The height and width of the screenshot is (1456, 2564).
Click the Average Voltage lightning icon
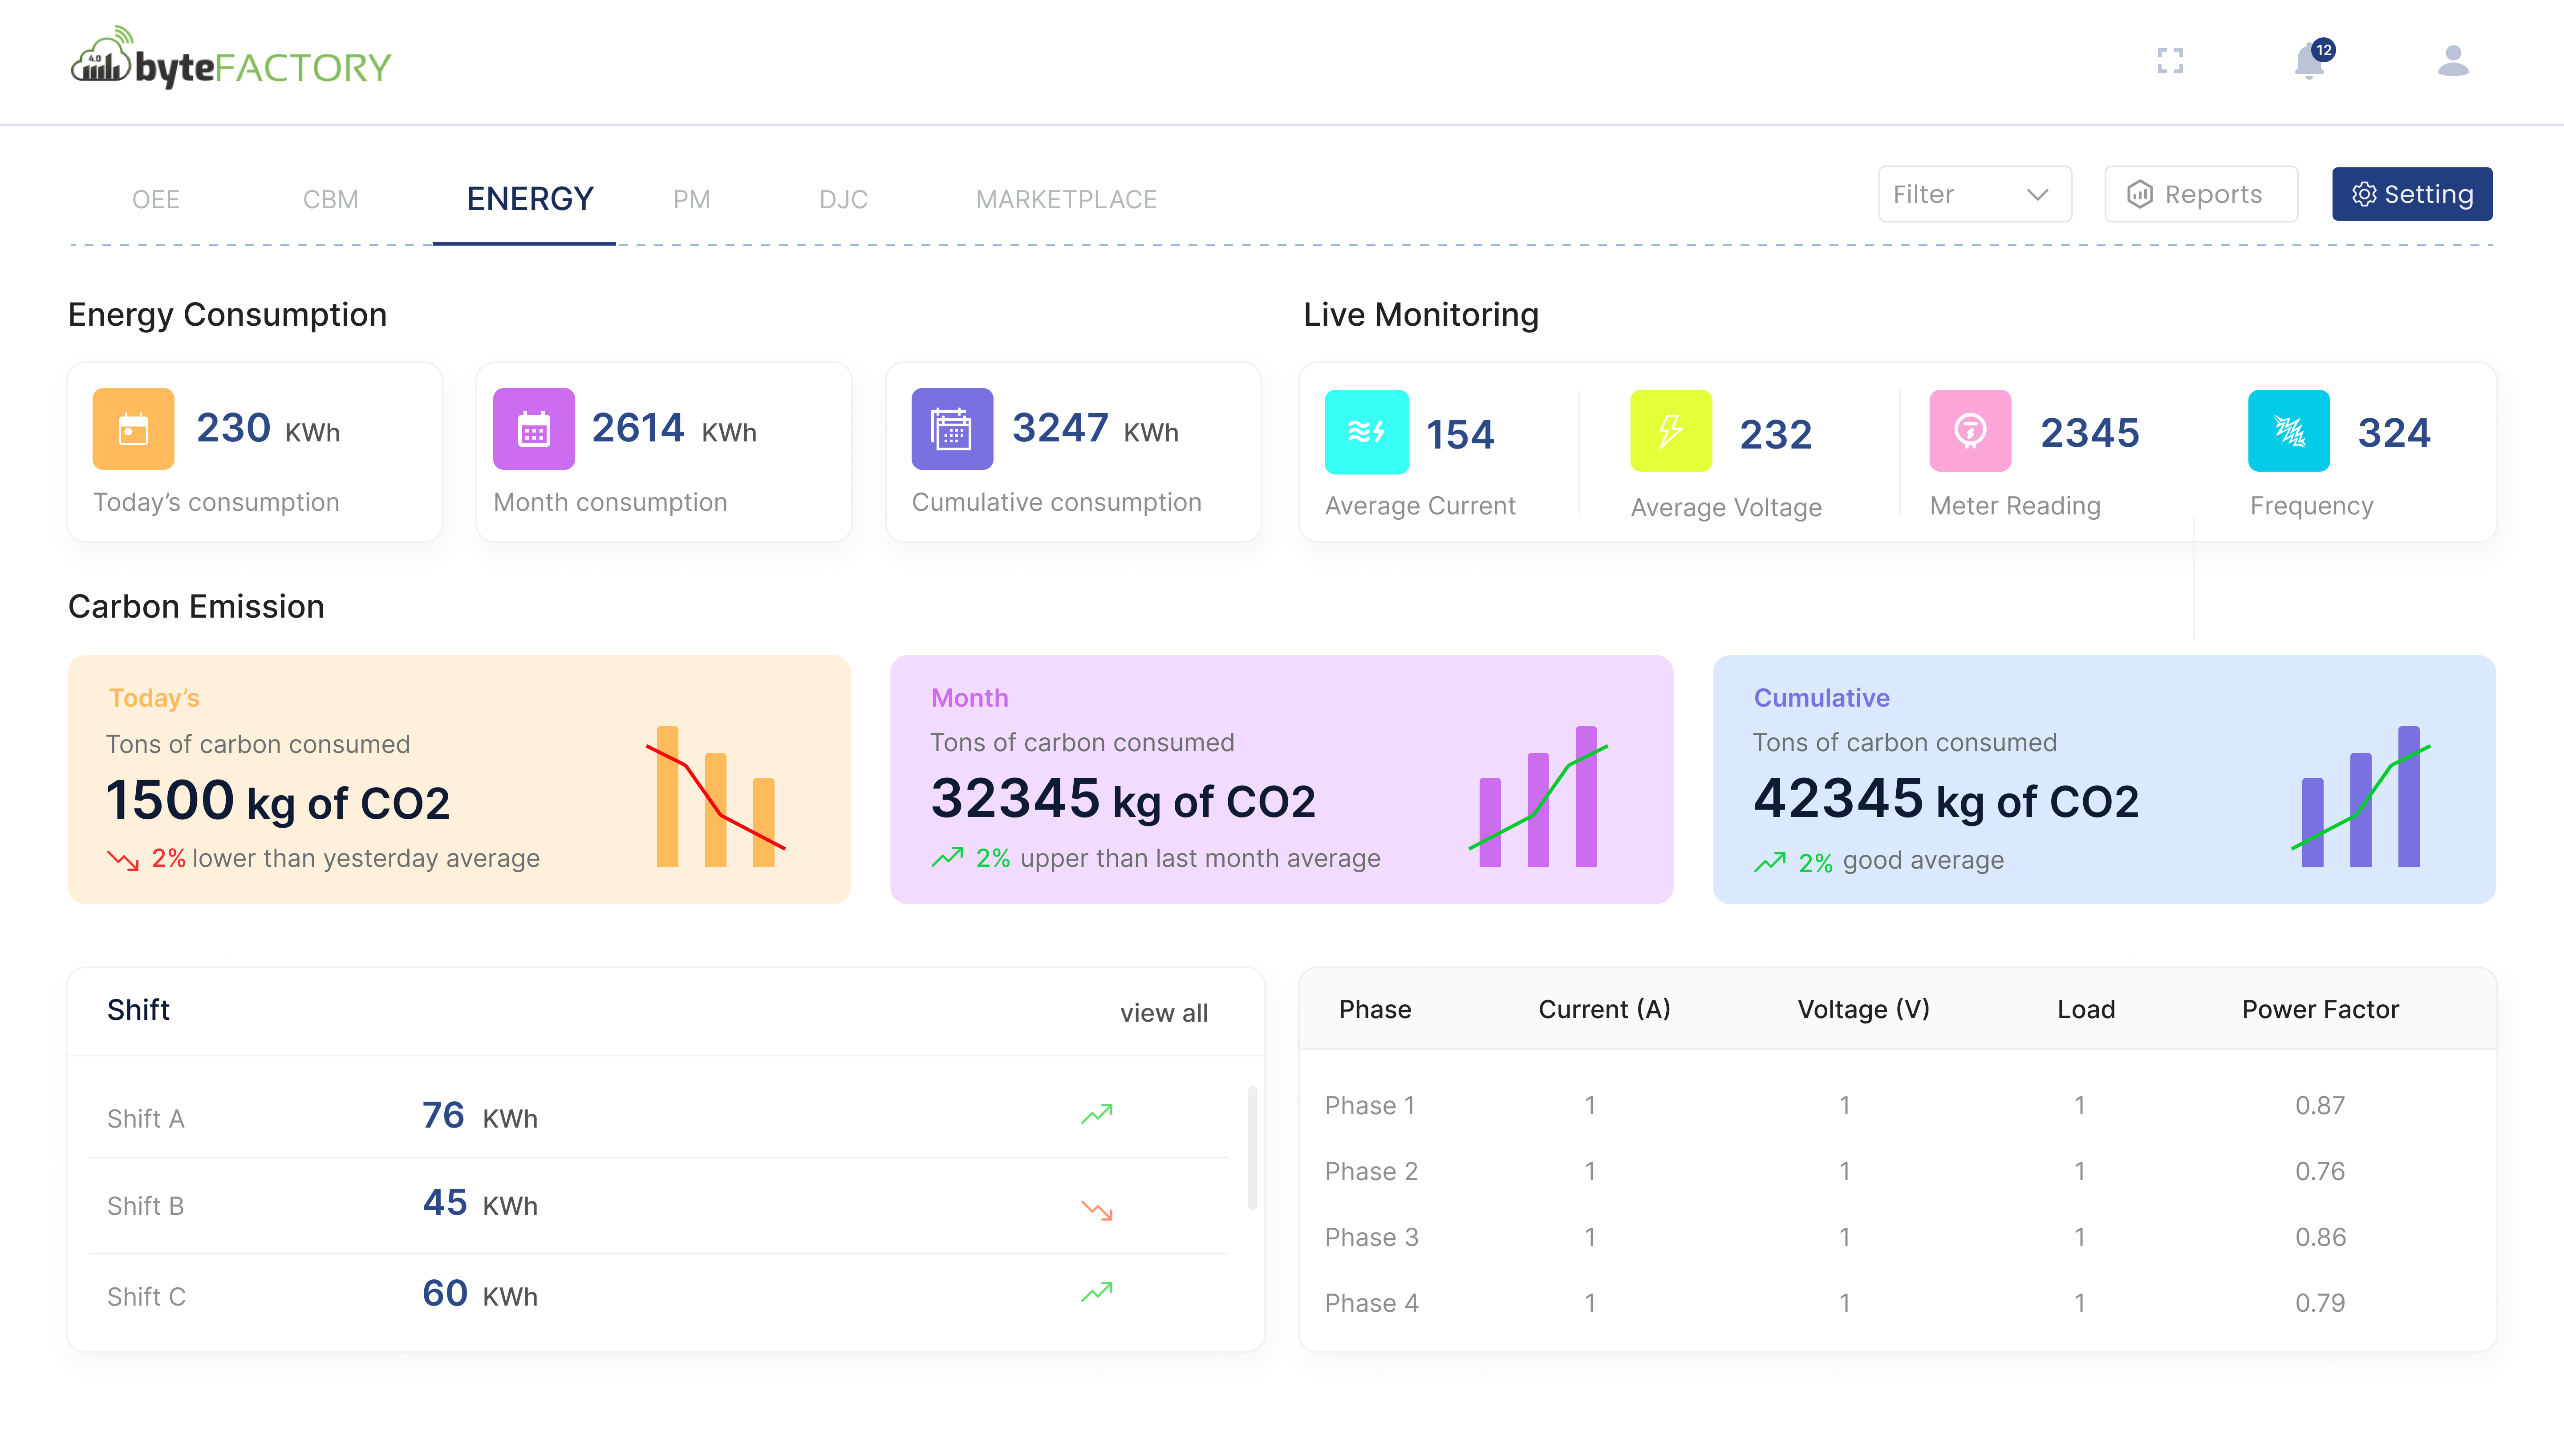click(x=1671, y=431)
